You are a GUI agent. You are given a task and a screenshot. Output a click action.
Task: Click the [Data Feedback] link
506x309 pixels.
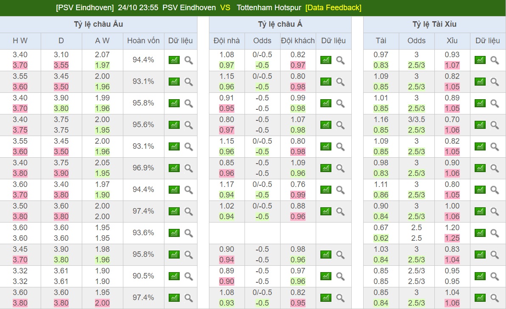[334, 8]
